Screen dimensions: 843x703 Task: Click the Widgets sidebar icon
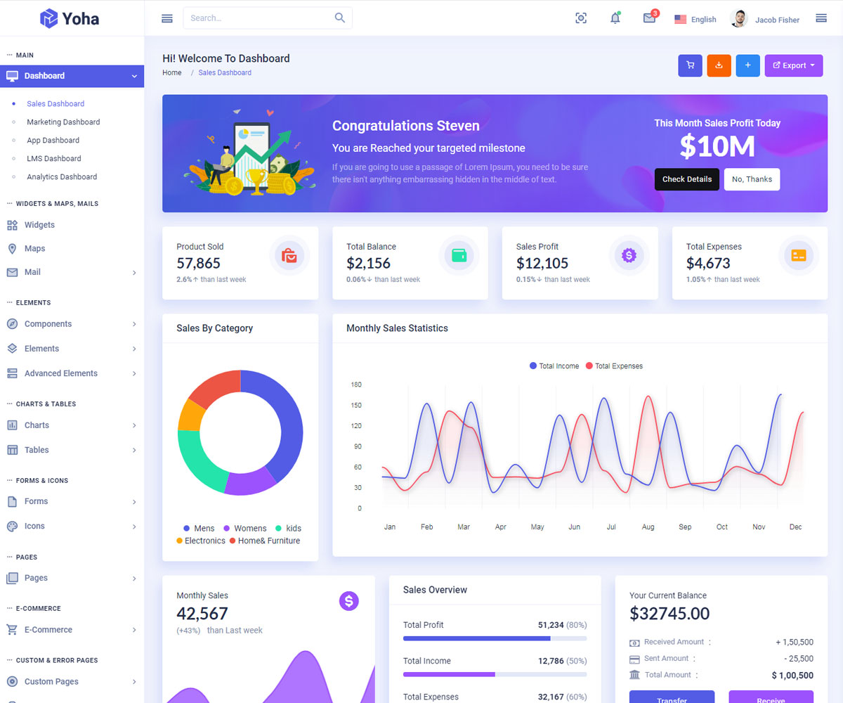(x=12, y=225)
